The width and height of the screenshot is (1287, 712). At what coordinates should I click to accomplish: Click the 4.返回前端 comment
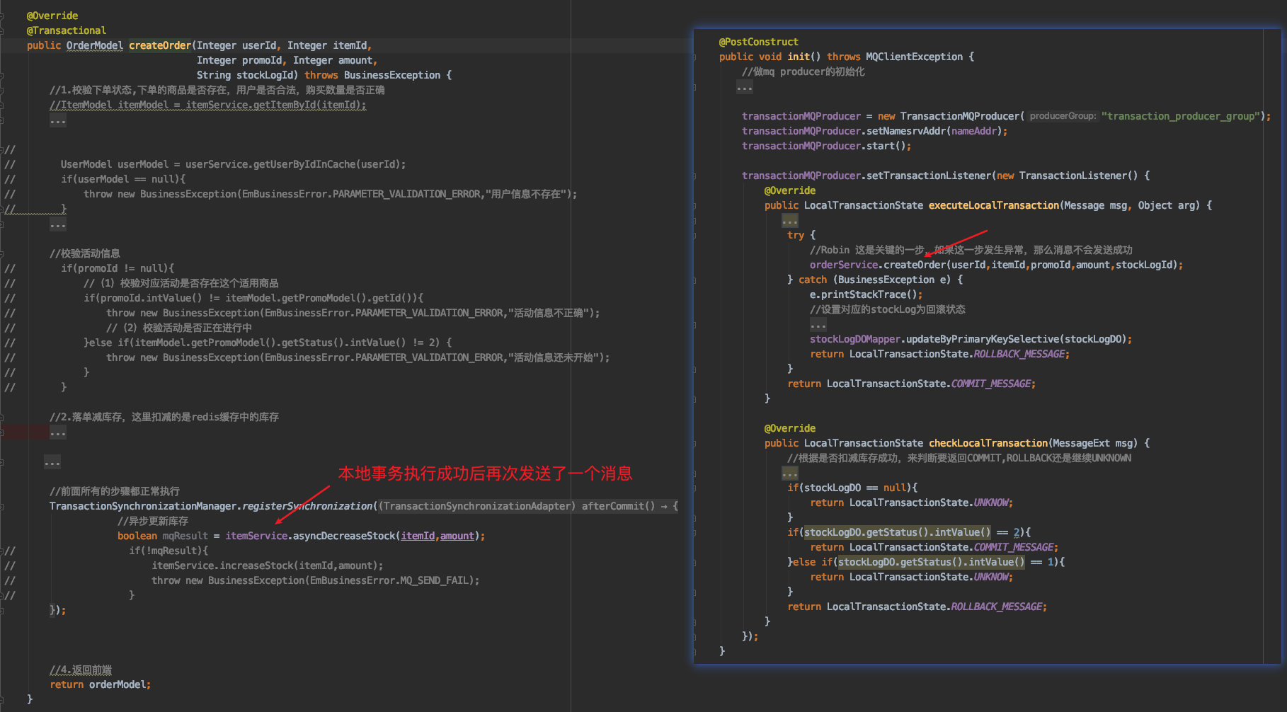(81, 670)
